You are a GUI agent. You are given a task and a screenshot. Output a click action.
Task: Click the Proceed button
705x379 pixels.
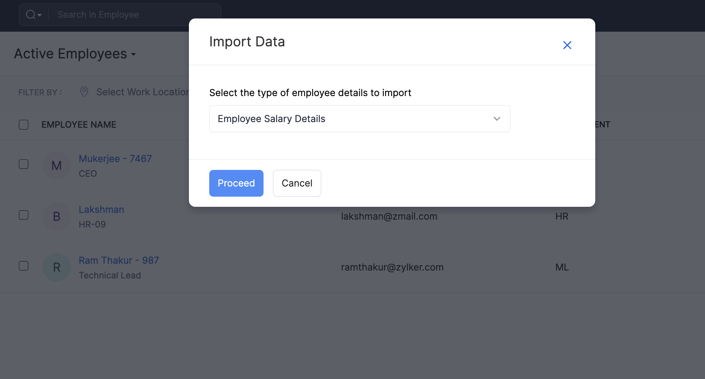point(236,183)
